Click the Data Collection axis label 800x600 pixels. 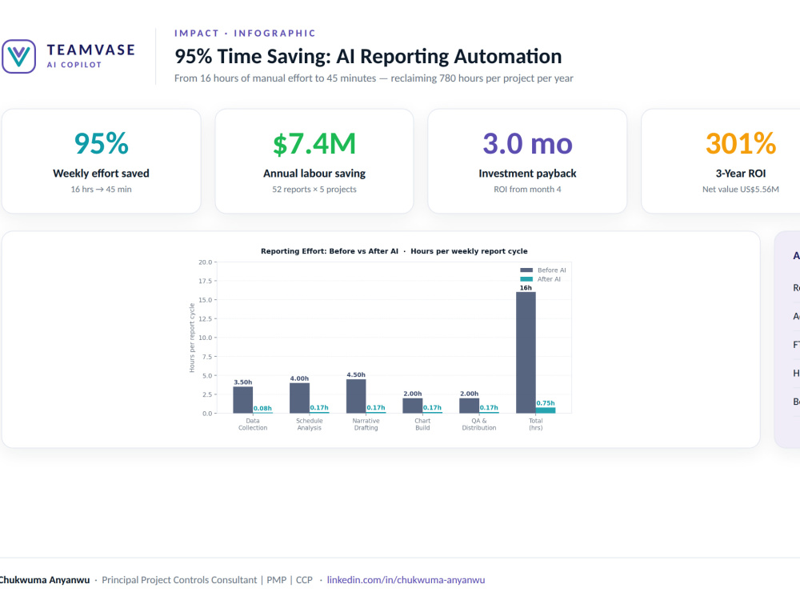[253, 425]
